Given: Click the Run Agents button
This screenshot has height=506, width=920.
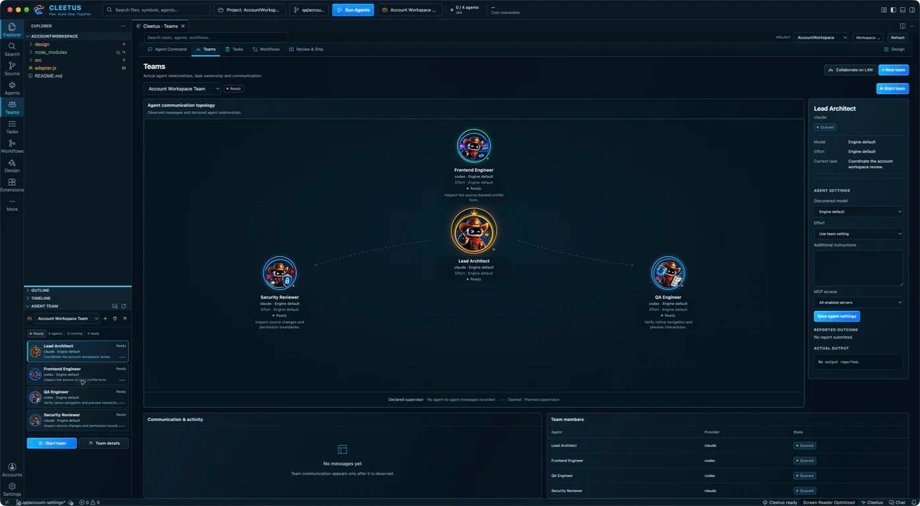Looking at the screenshot, I should 353,10.
